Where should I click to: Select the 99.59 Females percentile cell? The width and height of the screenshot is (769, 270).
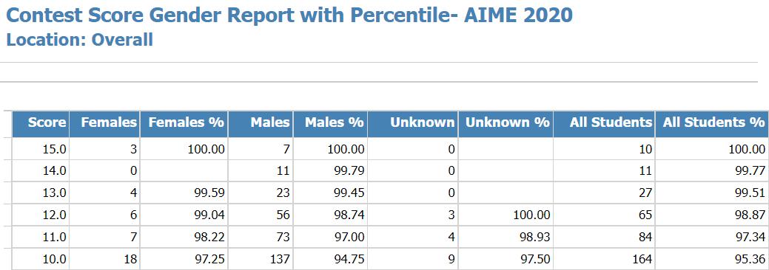(x=184, y=193)
